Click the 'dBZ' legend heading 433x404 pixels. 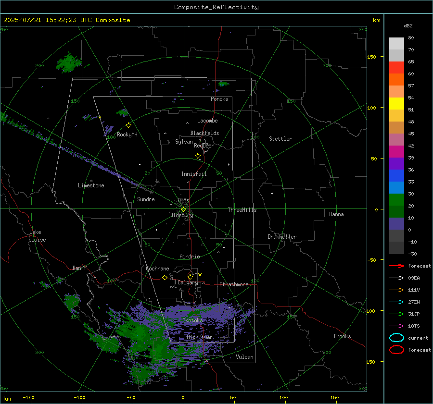point(408,25)
